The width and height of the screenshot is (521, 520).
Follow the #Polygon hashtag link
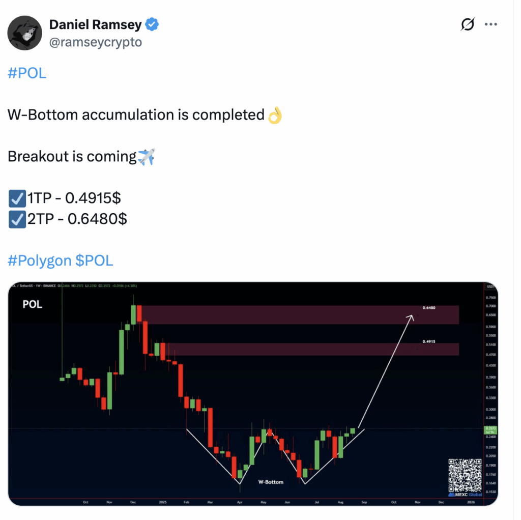[x=40, y=261]
